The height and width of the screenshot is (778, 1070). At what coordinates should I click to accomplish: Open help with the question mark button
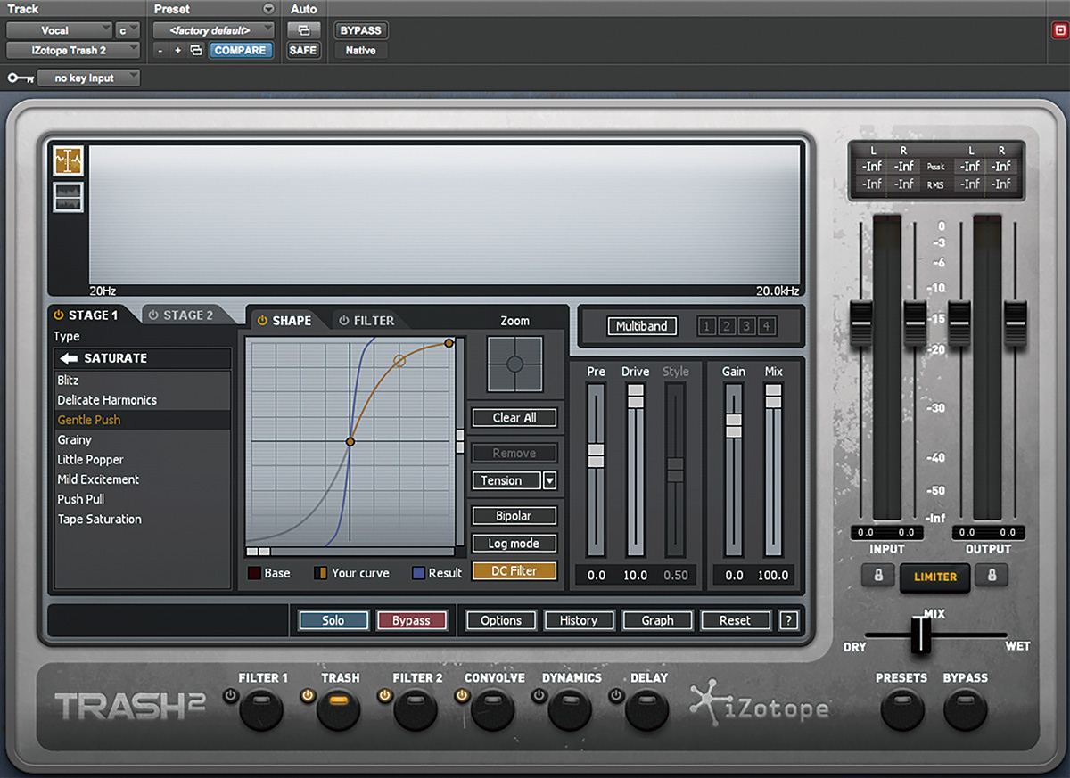[787, 620]
